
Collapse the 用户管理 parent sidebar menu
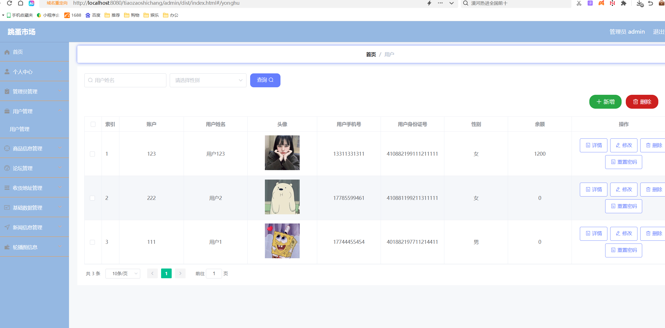[35, 111]
